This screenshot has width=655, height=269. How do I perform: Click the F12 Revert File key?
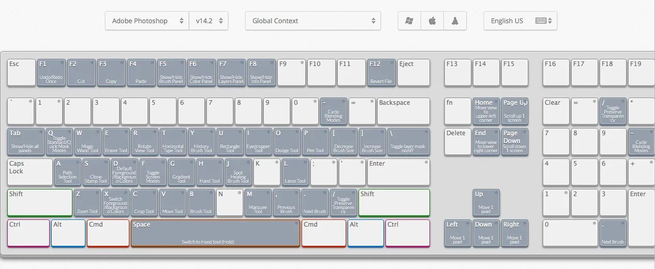click(381, 73)
